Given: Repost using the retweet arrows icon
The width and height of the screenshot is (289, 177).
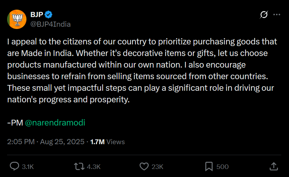Looking at the screenshot, I should 78,166.
